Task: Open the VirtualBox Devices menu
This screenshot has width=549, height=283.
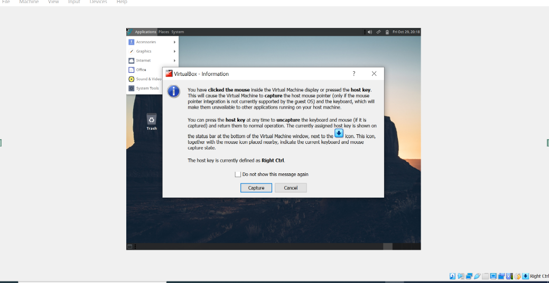Action: [x=98, y=2]
